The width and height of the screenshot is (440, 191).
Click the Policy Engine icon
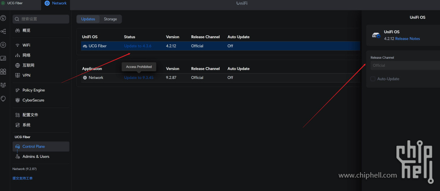pyautogui.click(x=18, y=90)
